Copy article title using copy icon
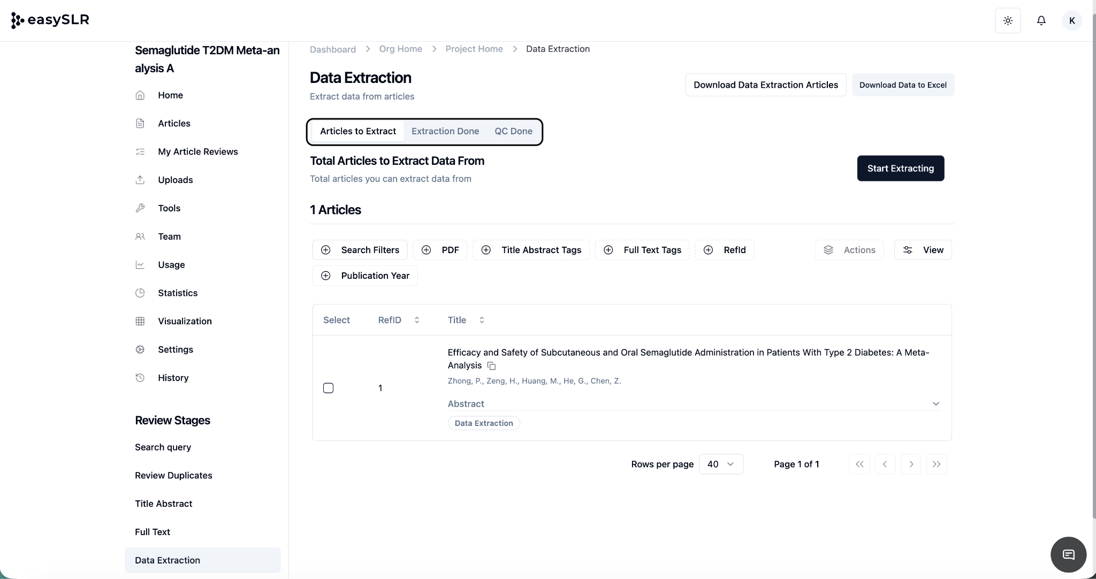 tap(491, 366)
